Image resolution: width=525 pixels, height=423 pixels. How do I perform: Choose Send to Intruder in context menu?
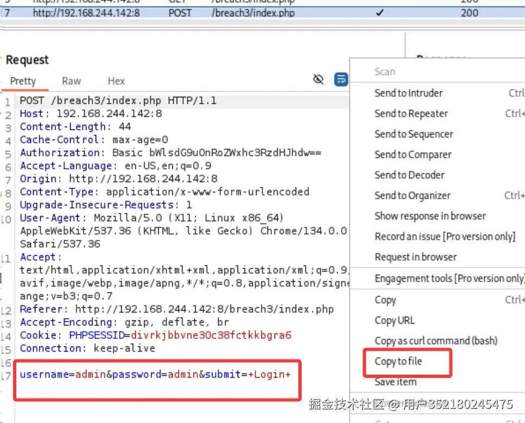coord(409,93)
